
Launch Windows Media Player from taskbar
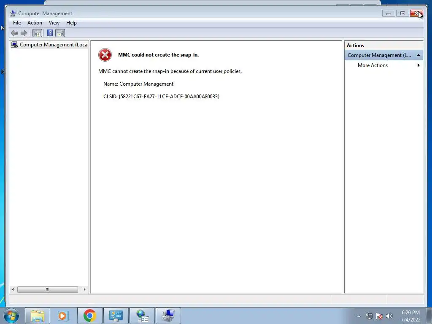point(63,316)
